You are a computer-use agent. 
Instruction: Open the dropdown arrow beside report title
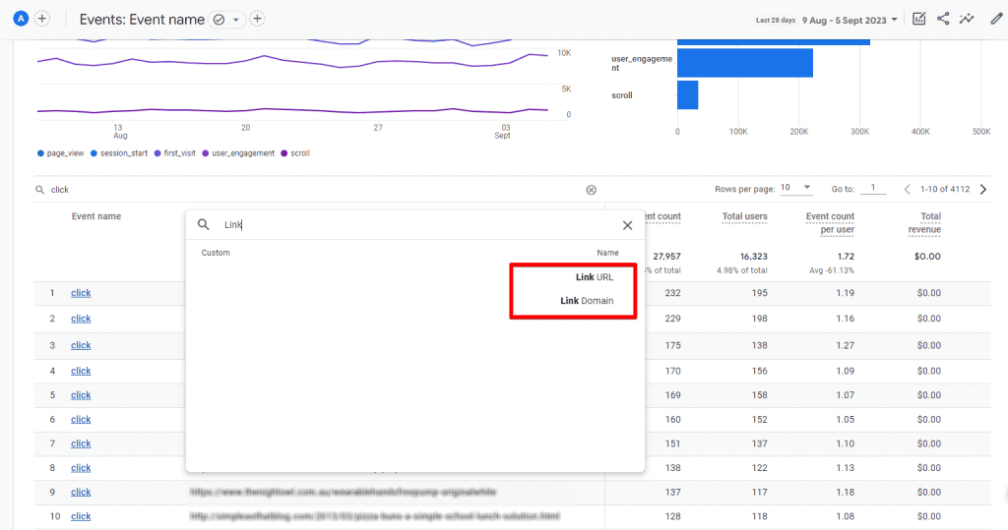pyautogui.click(x=236, y=20)
